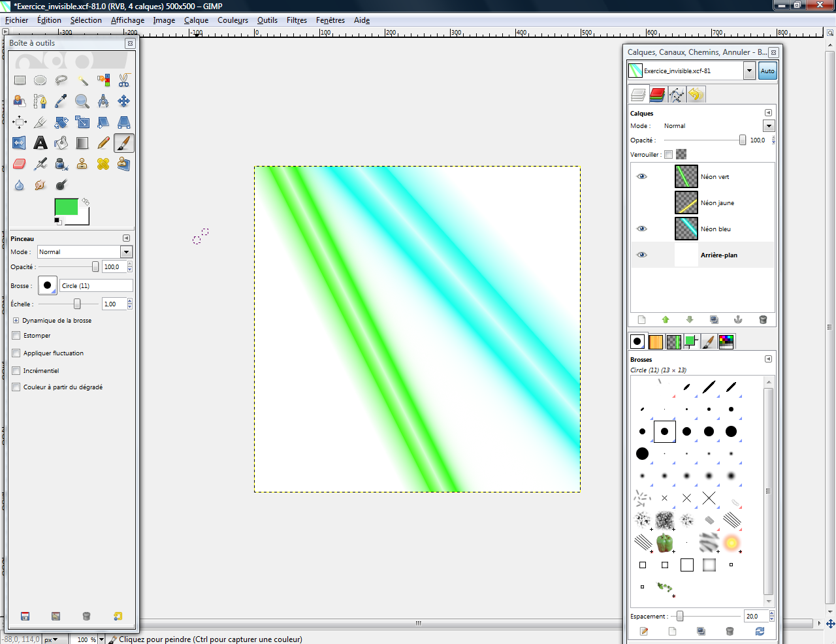The height and width of the screenshot is (644, 836).
Task: Click the green foreground color swatch
Action: tap(66, 207)
